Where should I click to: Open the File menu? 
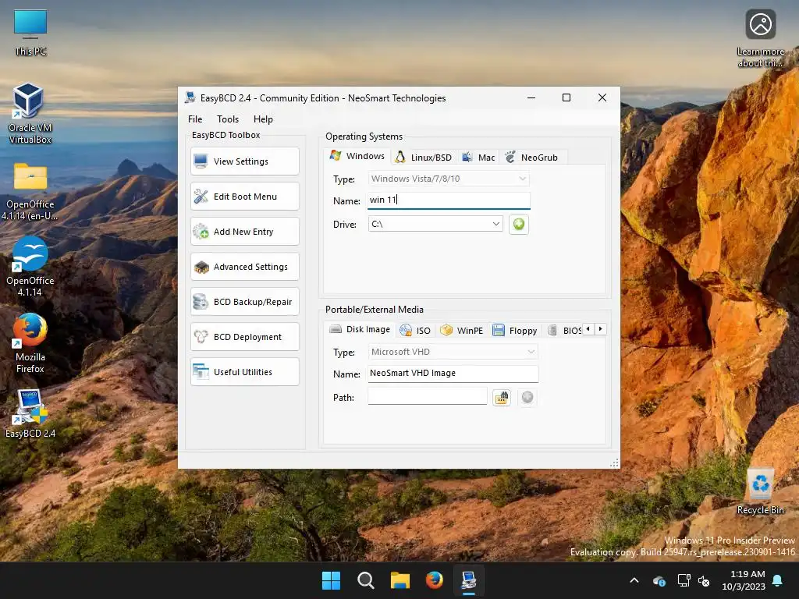click(195, 119)
